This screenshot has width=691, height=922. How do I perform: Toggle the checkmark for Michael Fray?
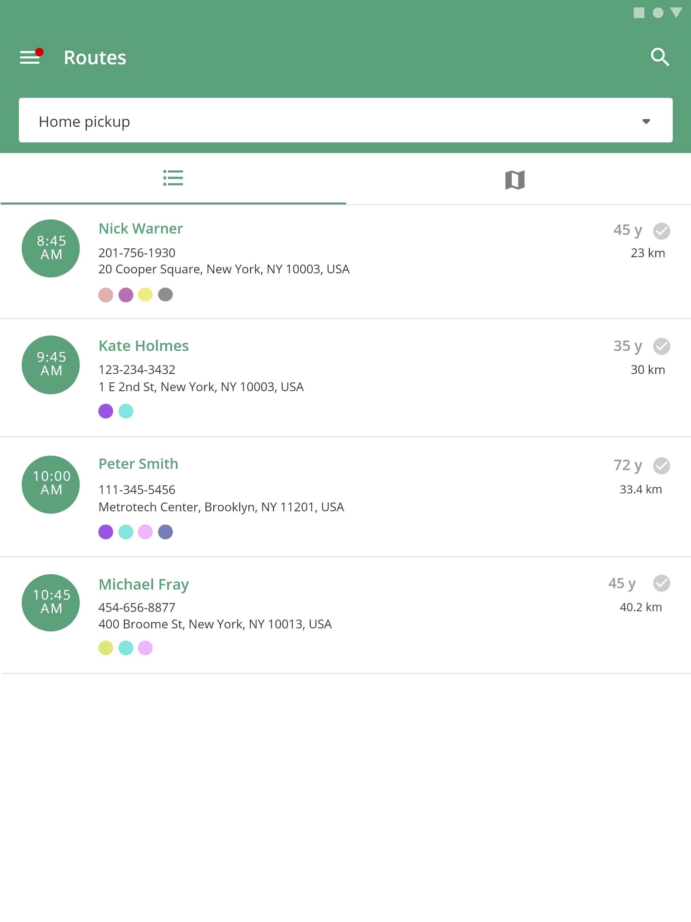click(x=661, y=583)
